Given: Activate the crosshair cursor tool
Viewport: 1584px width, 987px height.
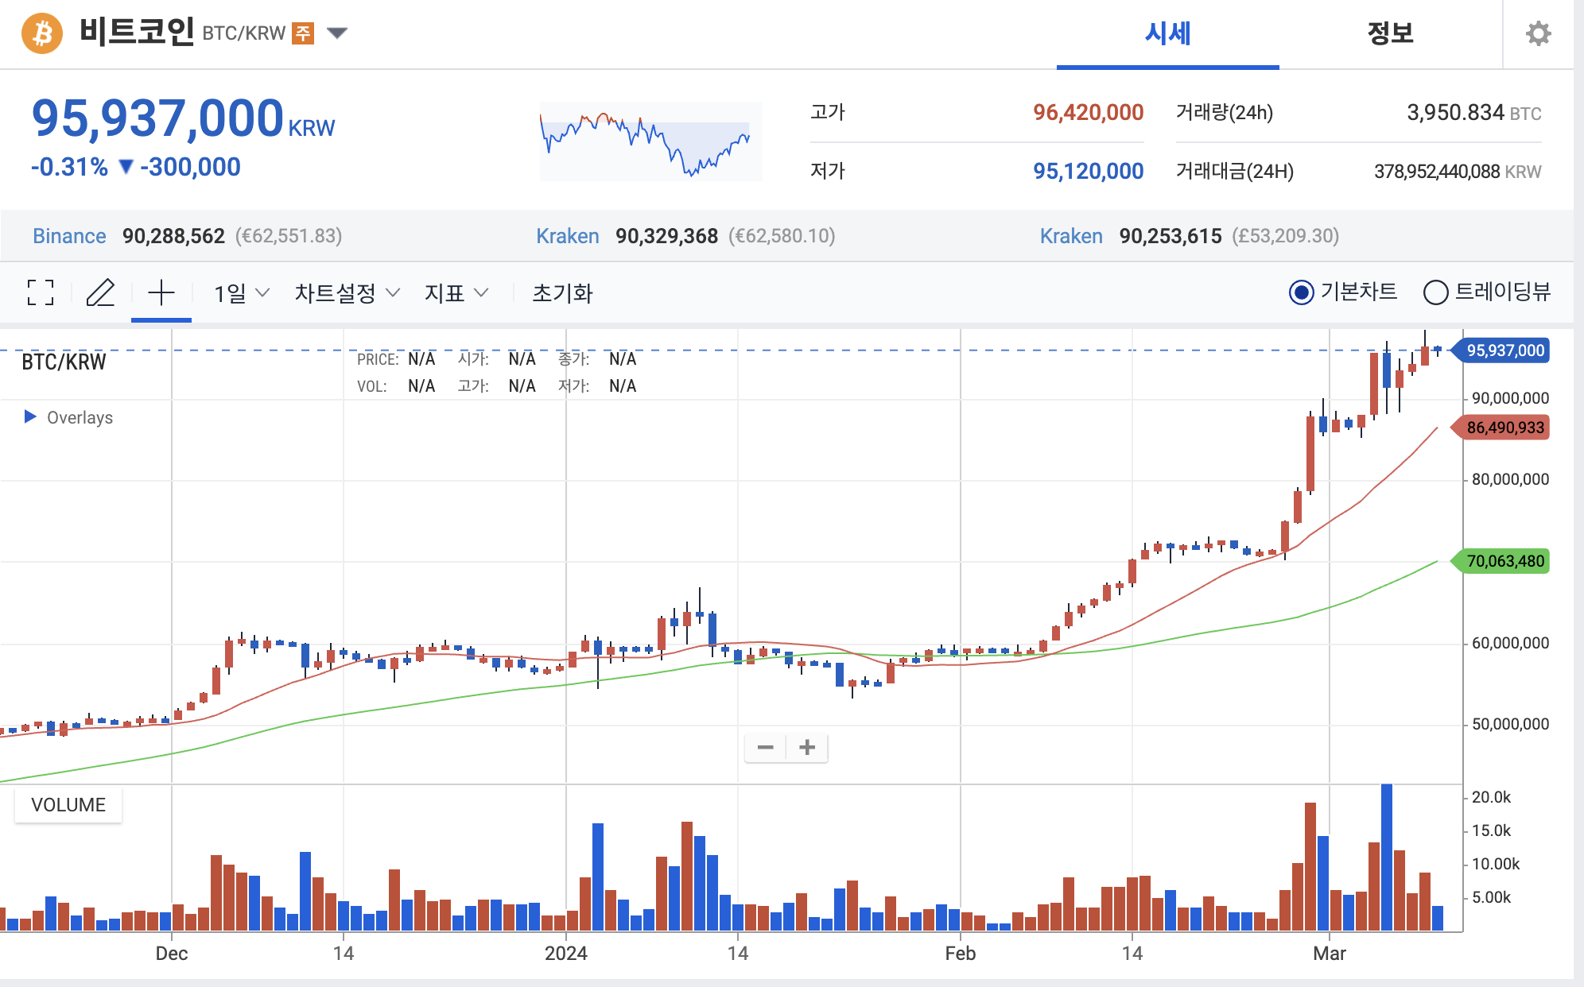Looking at the screenshot, I should pyautogui.click(x=161, y=292).
